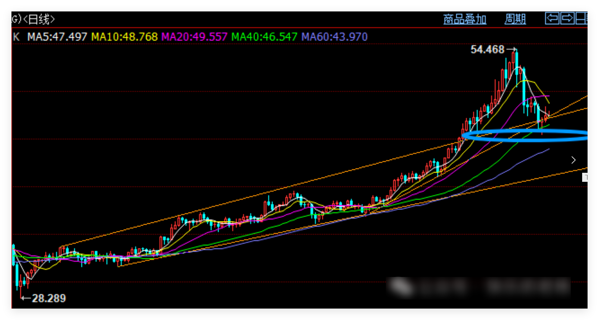Click the arrow beside the 54.468 high label
The width and height of the screenshot is (599, 320).
tap(511, 49)
